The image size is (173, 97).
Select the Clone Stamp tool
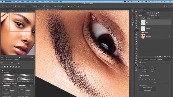click(136, 32)
